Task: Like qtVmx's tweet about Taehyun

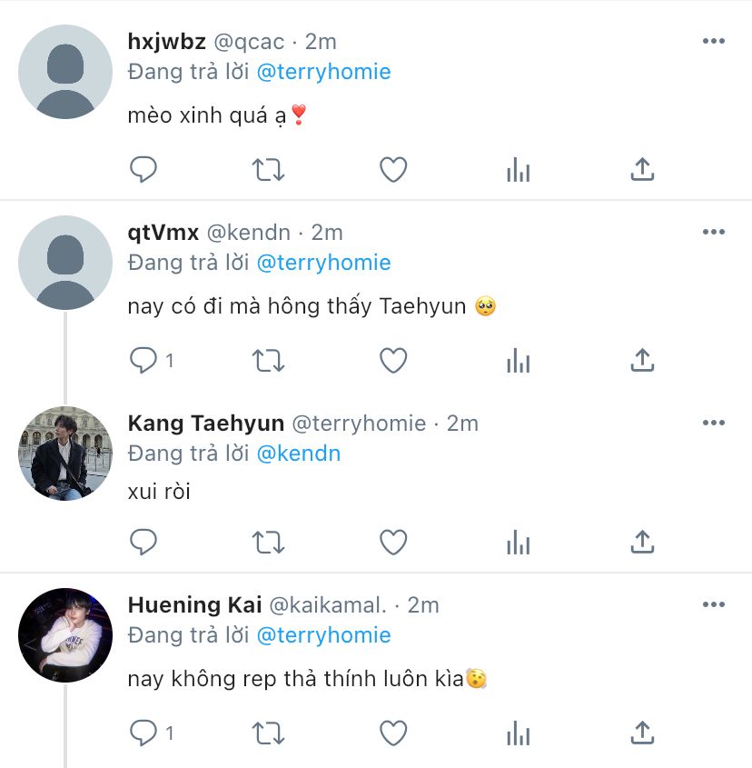Action: 393,361
